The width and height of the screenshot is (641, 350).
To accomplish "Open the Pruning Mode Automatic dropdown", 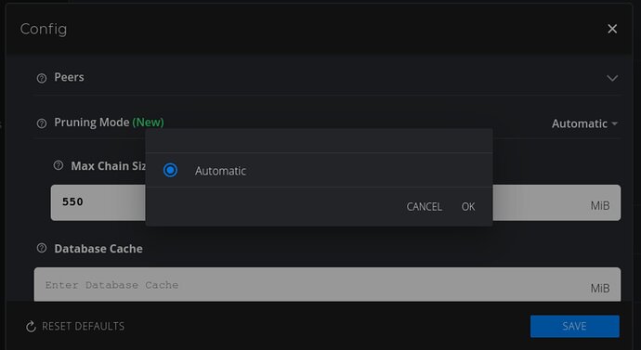I will coord(584,123).
